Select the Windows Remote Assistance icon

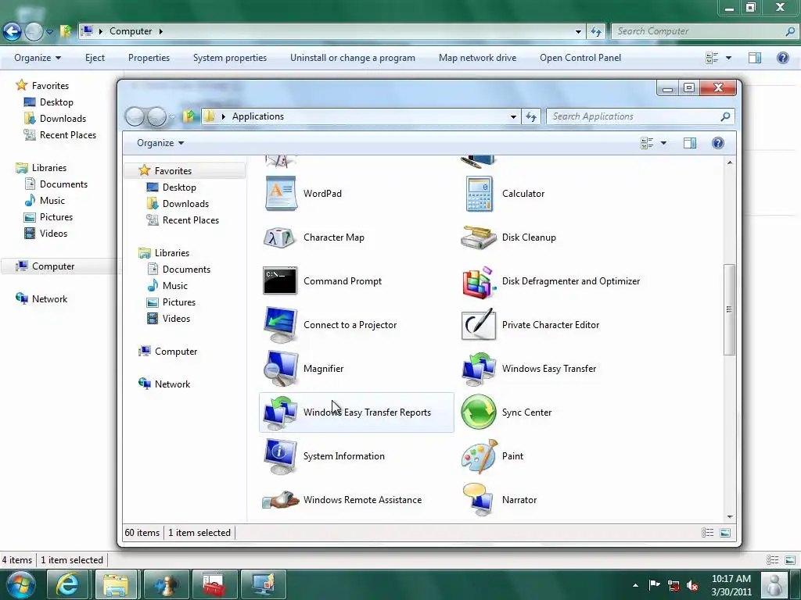(x=280, y=500)
